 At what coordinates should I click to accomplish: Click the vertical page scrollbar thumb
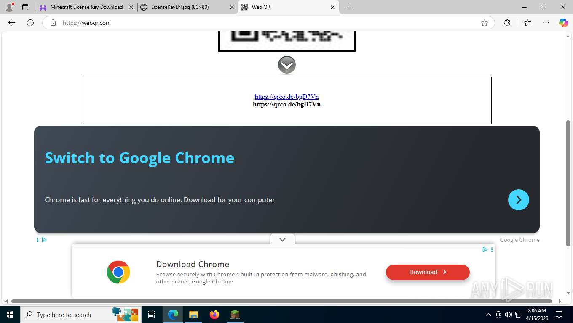[568, 183]
